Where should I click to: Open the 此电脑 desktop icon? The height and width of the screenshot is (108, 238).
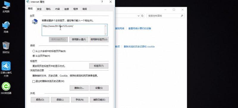tap(6, 7)
